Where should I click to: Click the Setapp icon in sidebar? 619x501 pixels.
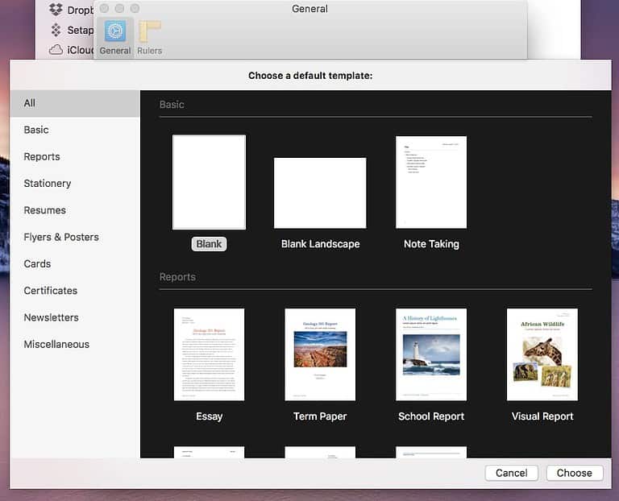[56, 30]
